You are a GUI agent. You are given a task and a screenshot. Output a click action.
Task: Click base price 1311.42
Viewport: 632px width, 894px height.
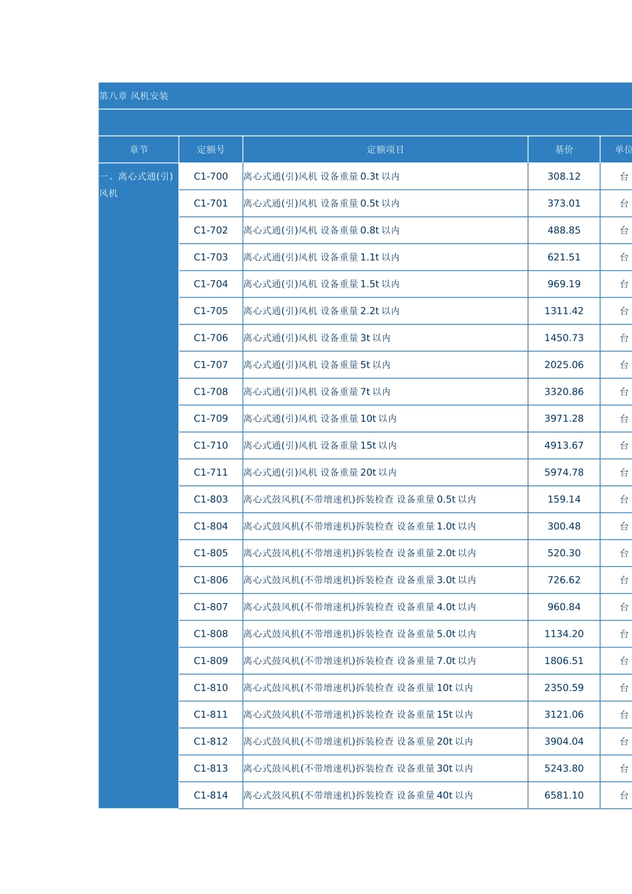click(x=564, y=311)
